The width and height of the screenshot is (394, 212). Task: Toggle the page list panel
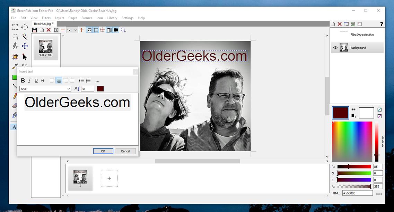click(109, 30)
